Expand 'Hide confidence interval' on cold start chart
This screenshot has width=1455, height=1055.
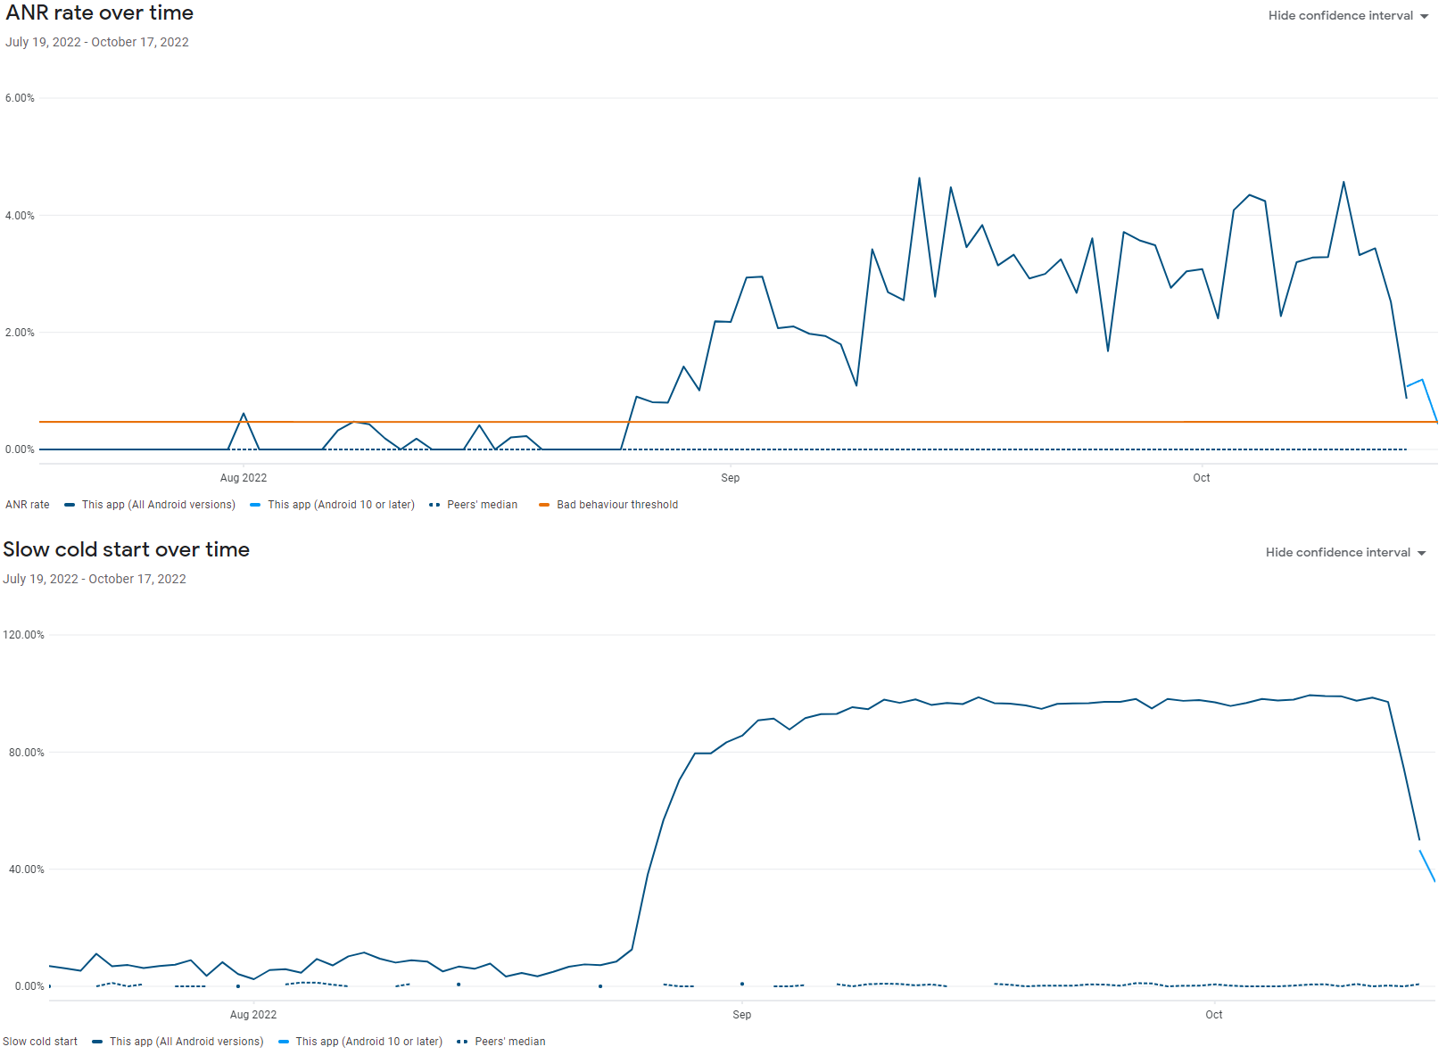[1340, 552]
